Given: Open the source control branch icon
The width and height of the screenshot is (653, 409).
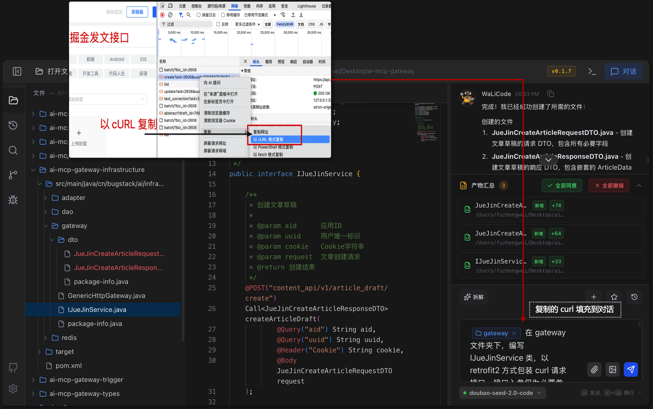Looking at the screenshot, I should coord(13,175).
